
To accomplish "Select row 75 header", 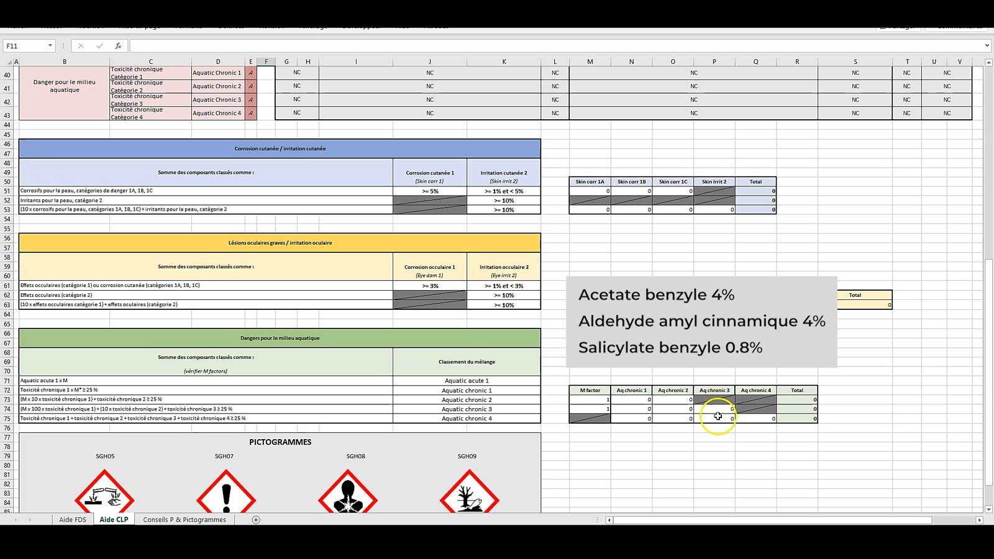I will pyautogui.click(x=7, y=419).
